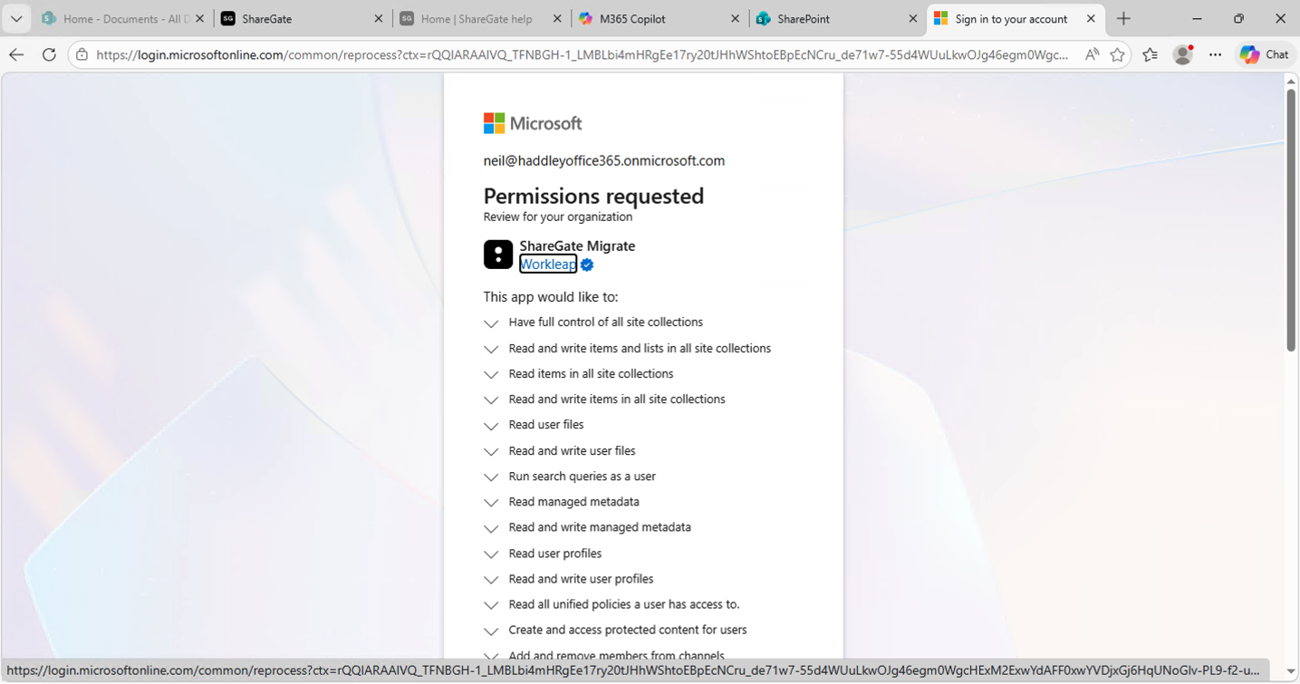Add this page to favorites star icon
The image size is (1300, 684).
(1118, 54)
